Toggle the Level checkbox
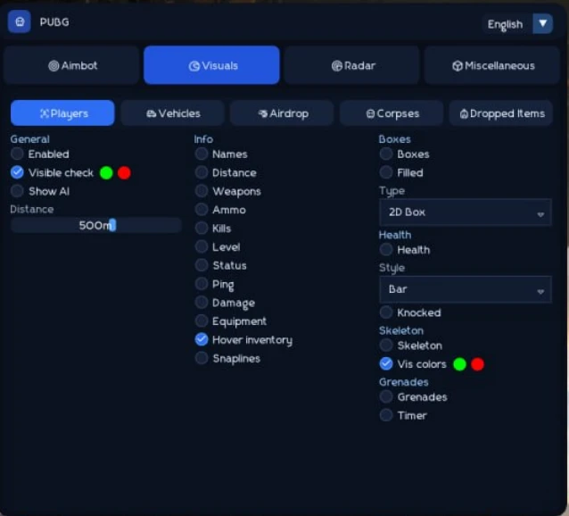 pyautogui.click(x=202, y=247)
